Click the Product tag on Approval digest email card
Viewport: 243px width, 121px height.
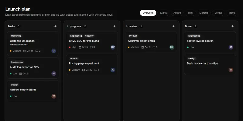(133, 36)
